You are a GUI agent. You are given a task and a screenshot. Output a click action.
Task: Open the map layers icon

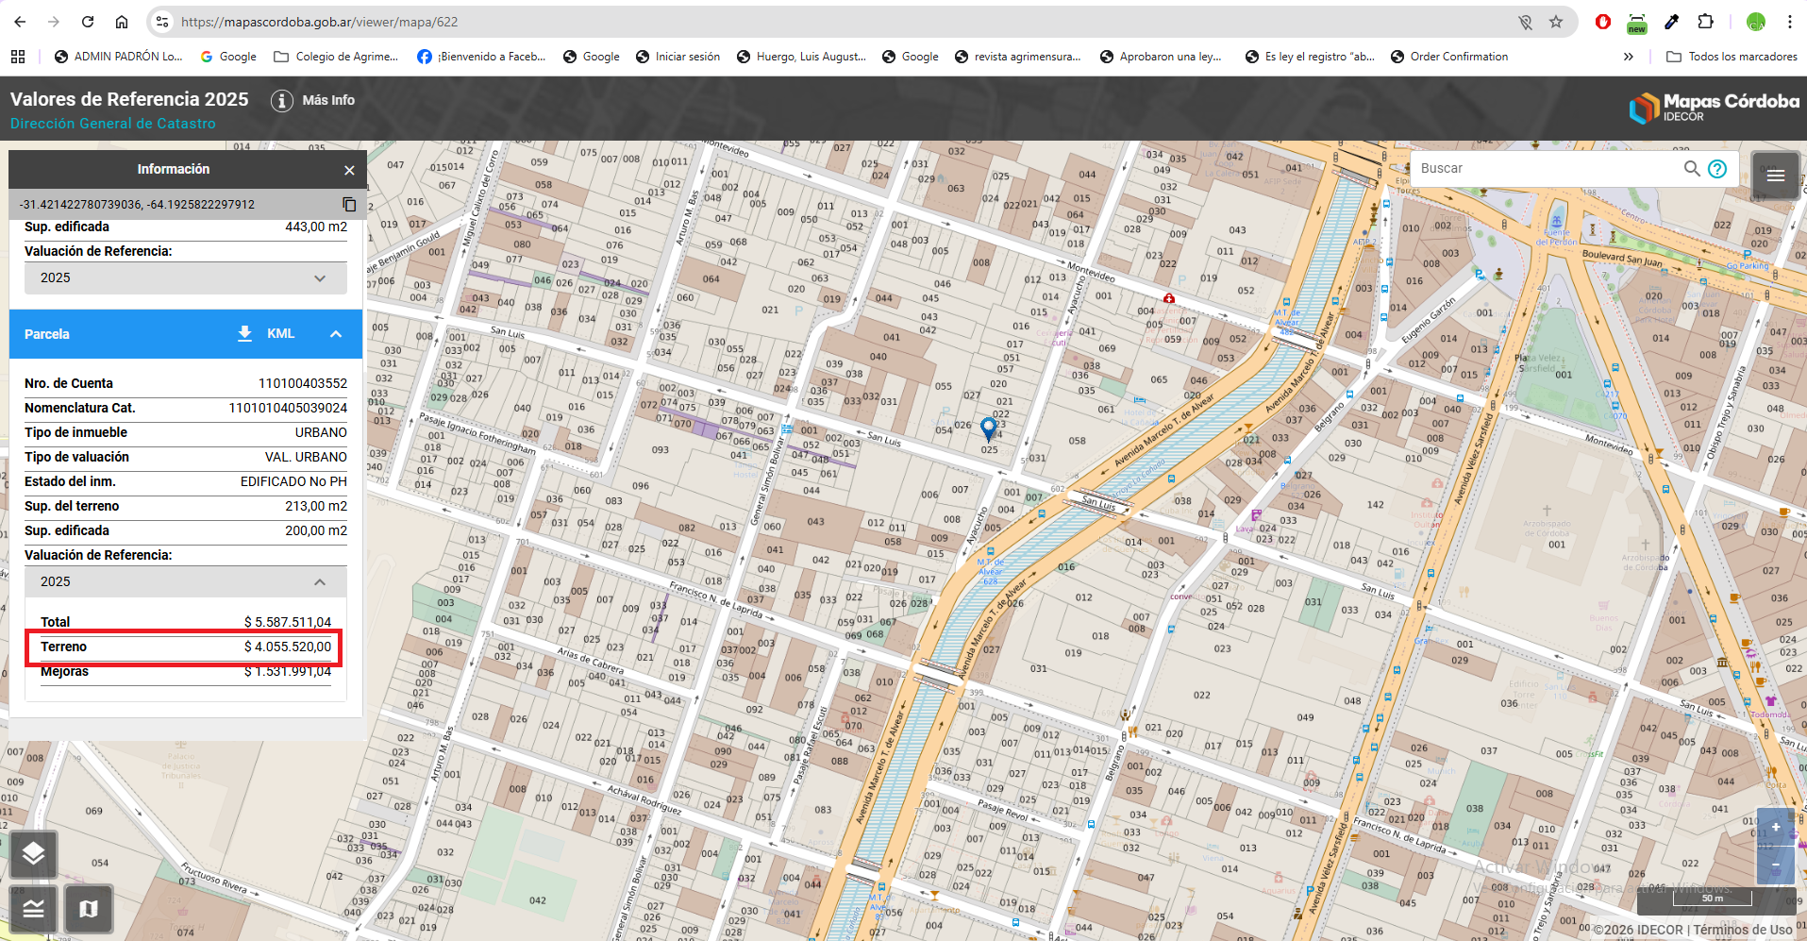33,854
